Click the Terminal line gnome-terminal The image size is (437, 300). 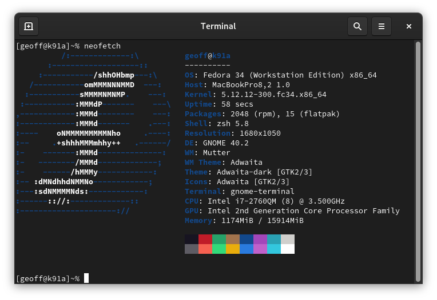pos(240,192)
